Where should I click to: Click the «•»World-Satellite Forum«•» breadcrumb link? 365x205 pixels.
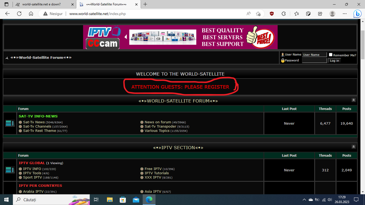click(x=41, y=58)
